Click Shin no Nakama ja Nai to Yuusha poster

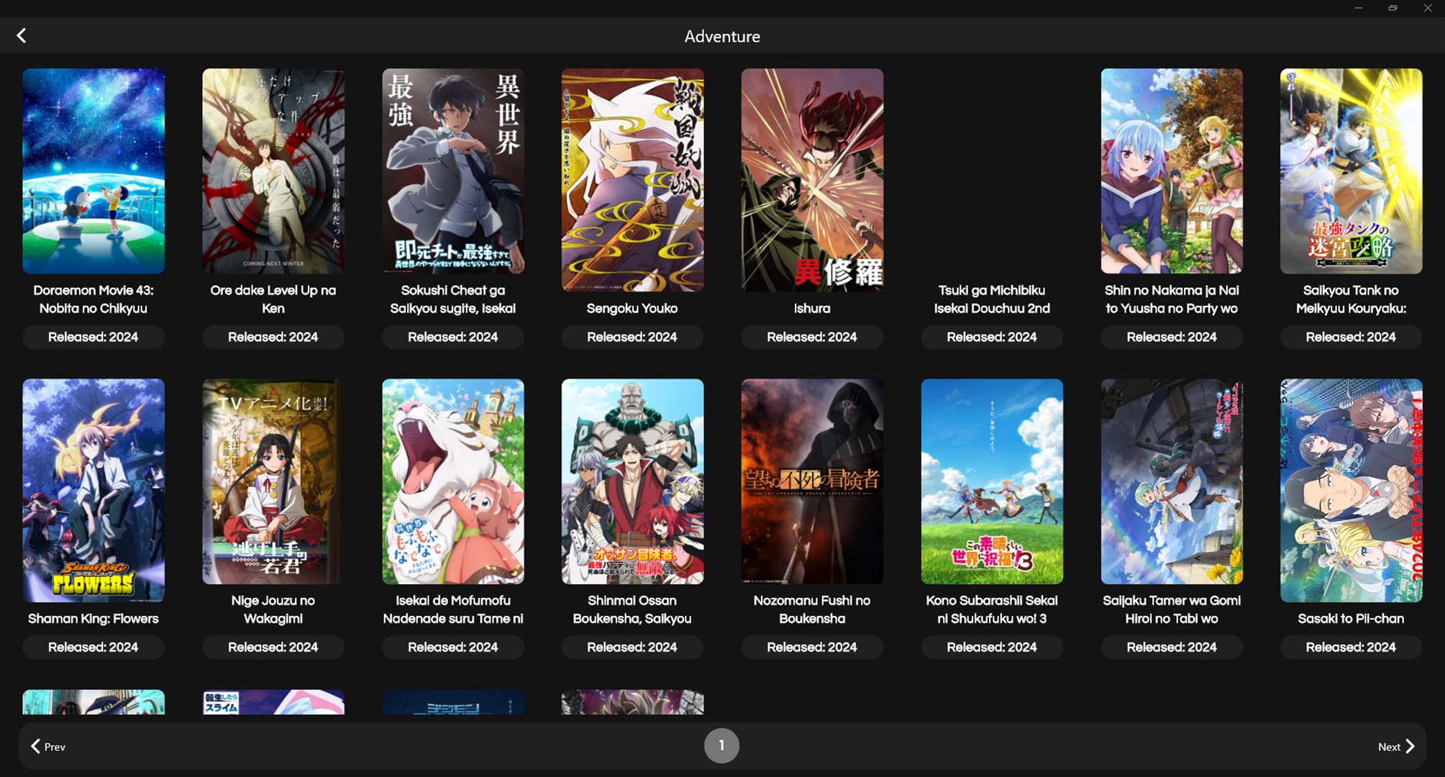pyautogui.click(x=1172, y=171)
